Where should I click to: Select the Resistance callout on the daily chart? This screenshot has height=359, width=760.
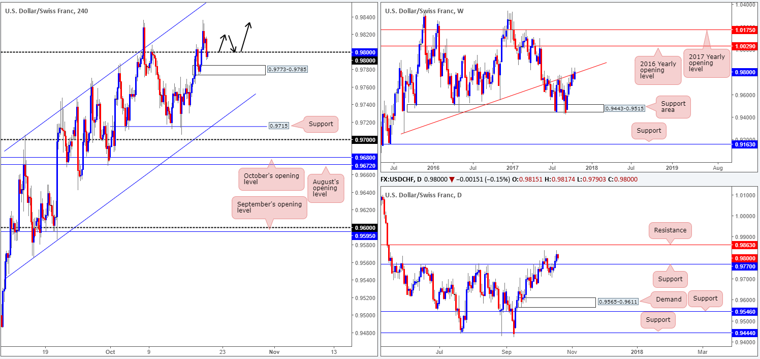click(670, 230)
